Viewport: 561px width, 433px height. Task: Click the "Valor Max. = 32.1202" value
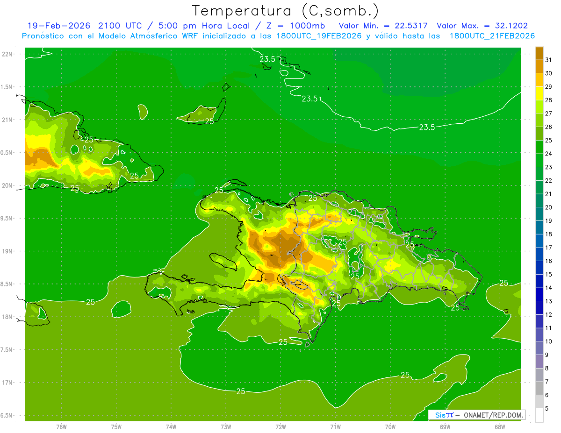click(482, 26)
